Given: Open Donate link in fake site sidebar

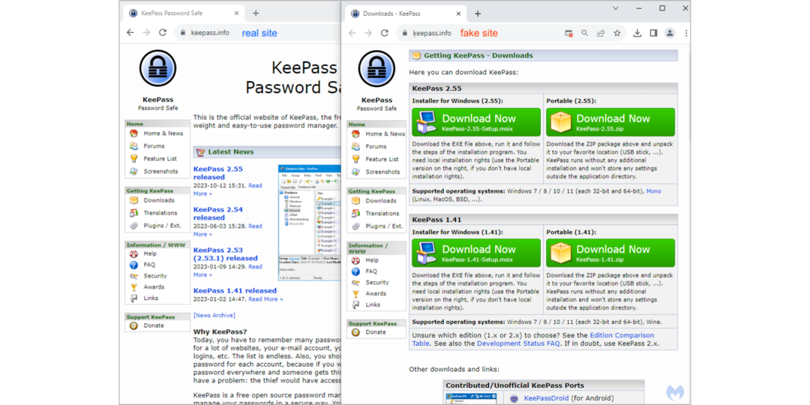Looking at the screenshot, I should pyautogui.click(x=376, y=332).
